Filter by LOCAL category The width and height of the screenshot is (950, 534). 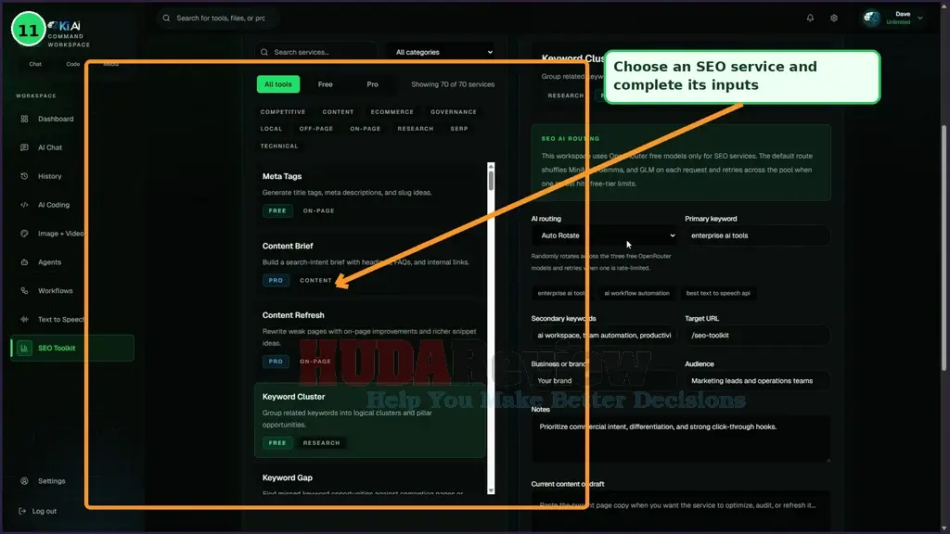pos(272,128)
